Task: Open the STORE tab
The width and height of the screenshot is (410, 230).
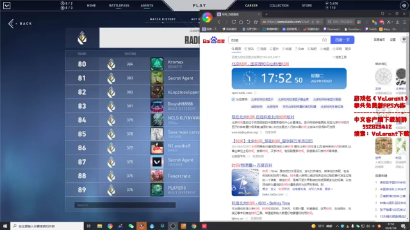Action: click(307, 6)
